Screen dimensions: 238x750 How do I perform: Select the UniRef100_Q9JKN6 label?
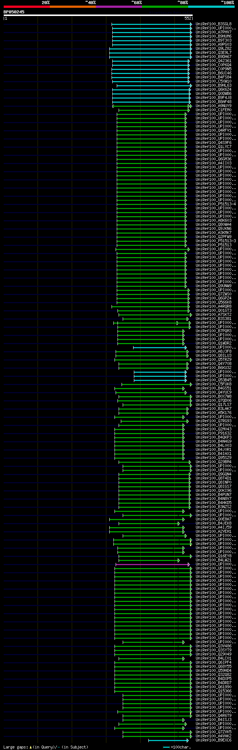point(213,229)
